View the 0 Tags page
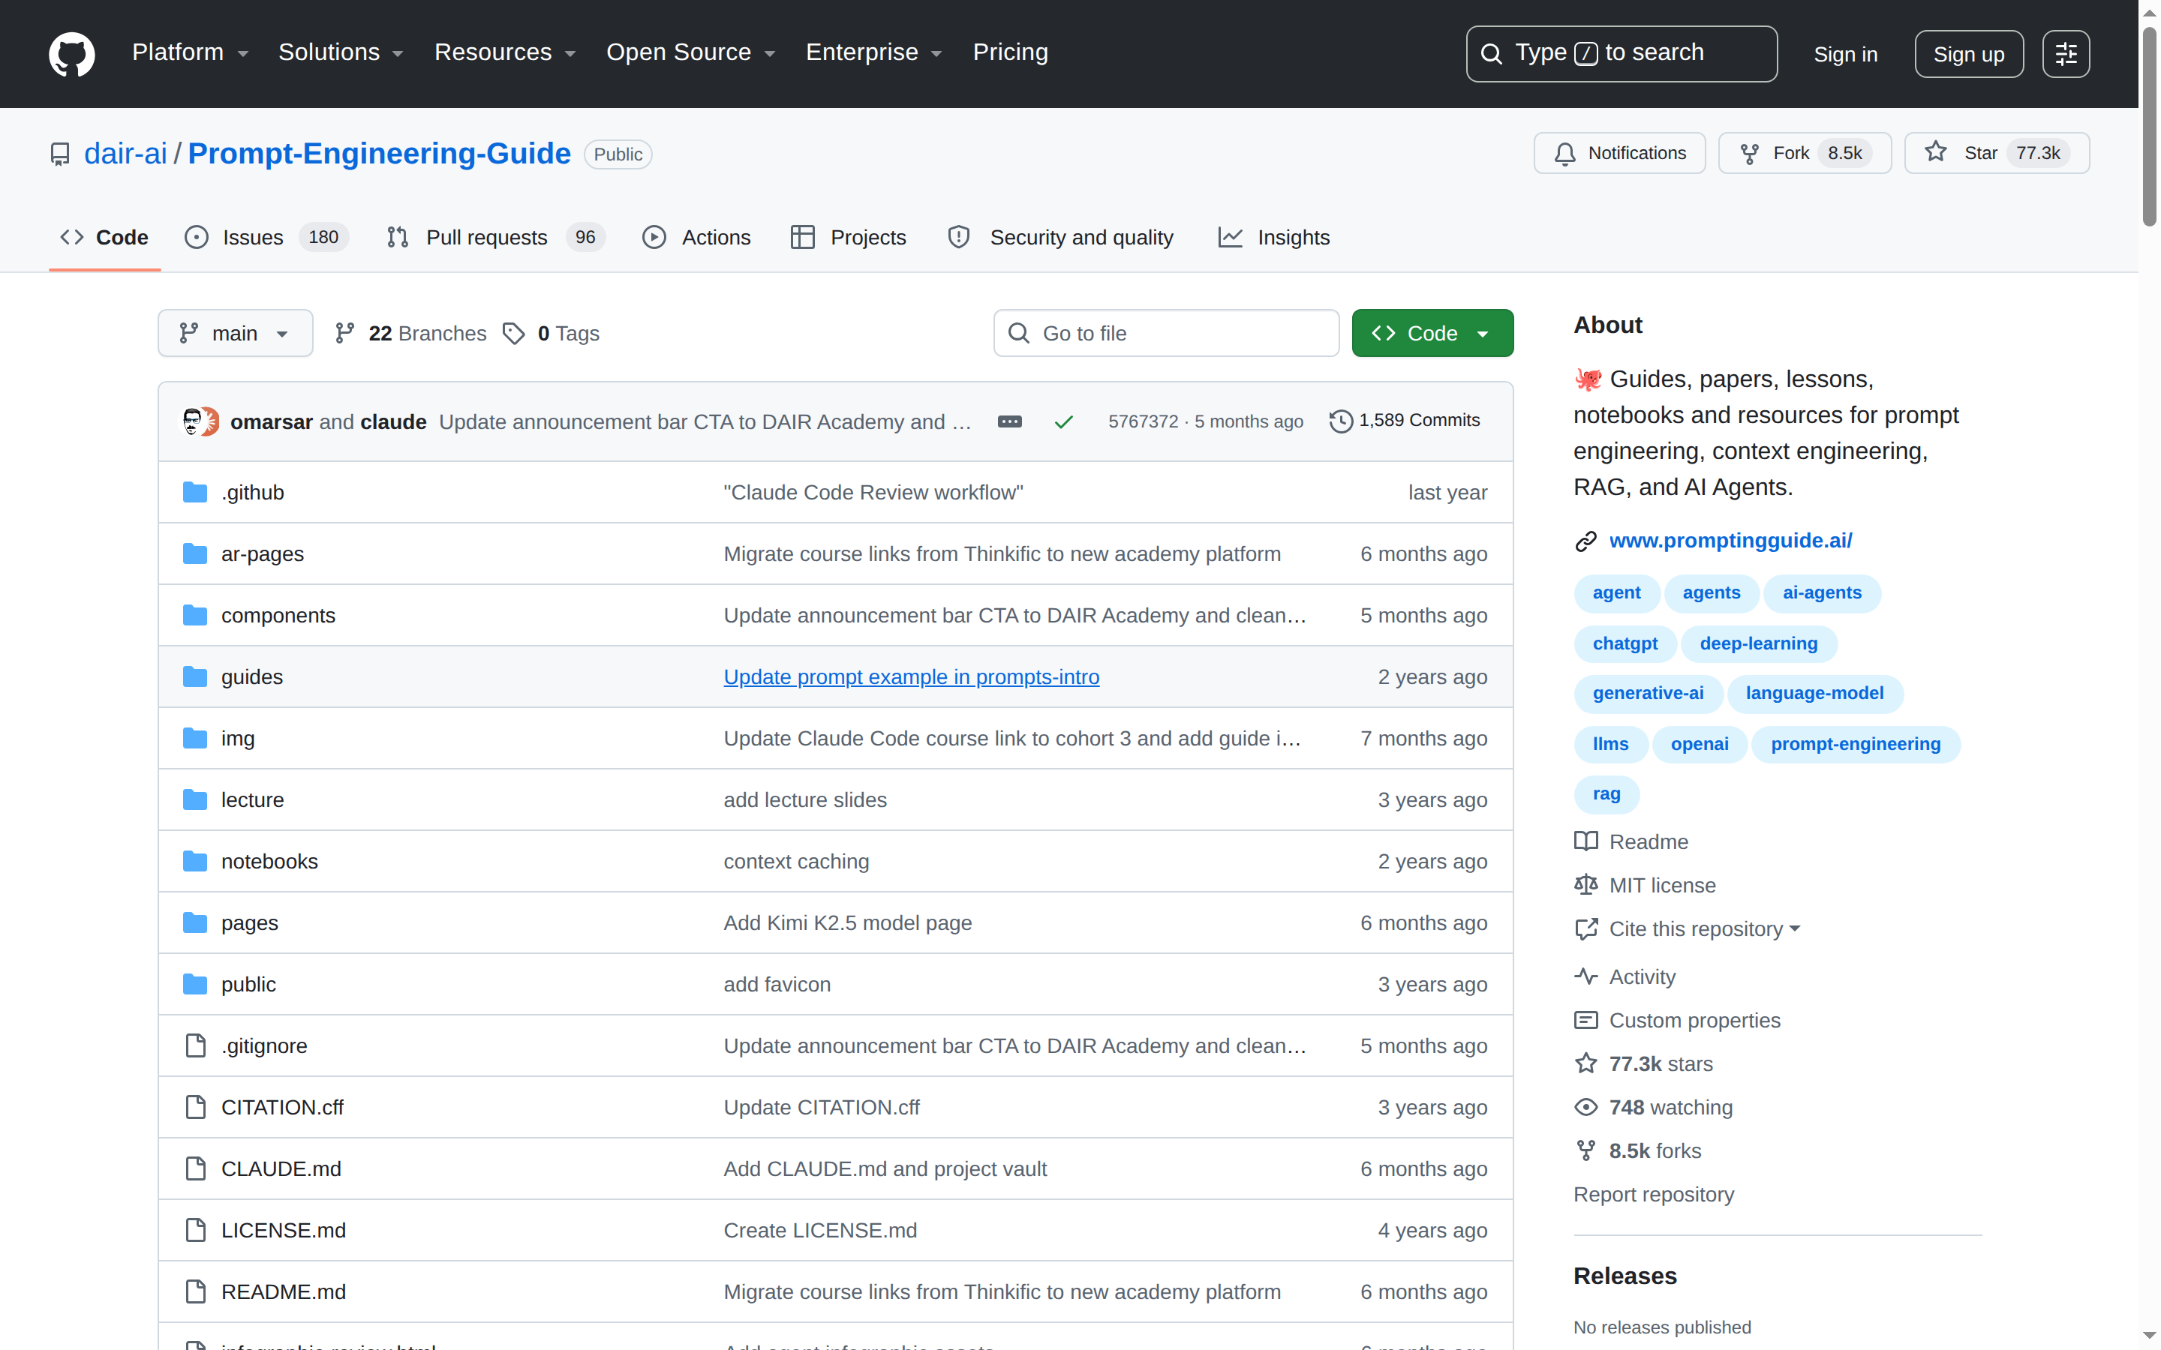The height and width of the screenshot is (1350, 2161). (x=551, y=333)
